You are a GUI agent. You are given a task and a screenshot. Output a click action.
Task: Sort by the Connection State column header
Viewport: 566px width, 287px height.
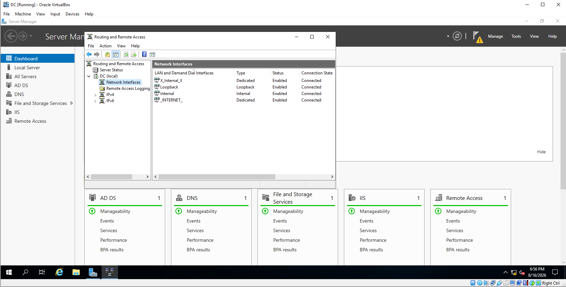317,73
